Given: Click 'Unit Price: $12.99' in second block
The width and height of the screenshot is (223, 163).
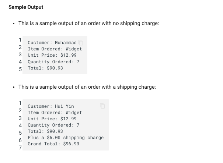Looking at the screenshot, I should point(52,119).
